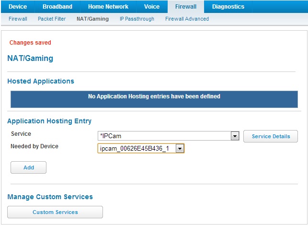308x226 pixels.
Task: Open Custom Services management
Action: (55, 212)
